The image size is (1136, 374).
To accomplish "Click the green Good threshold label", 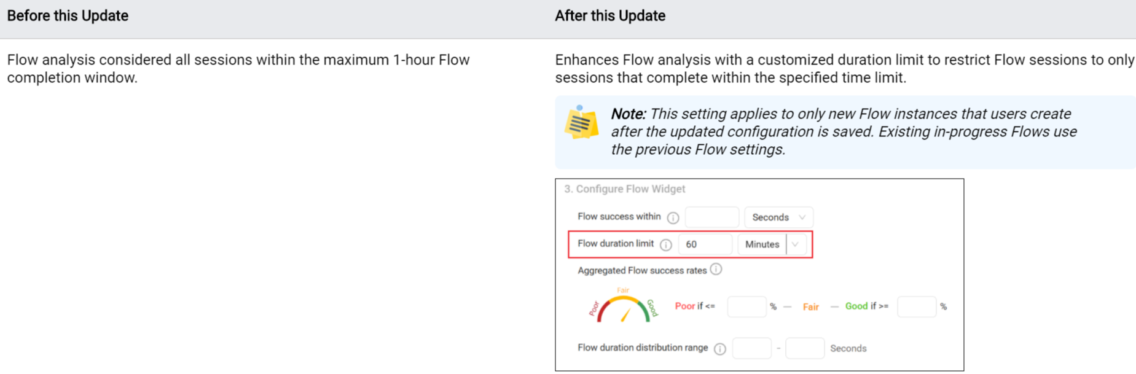I will [x=856, y=306].
